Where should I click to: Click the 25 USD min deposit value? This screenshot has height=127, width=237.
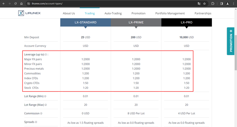(x=86, y=37)
